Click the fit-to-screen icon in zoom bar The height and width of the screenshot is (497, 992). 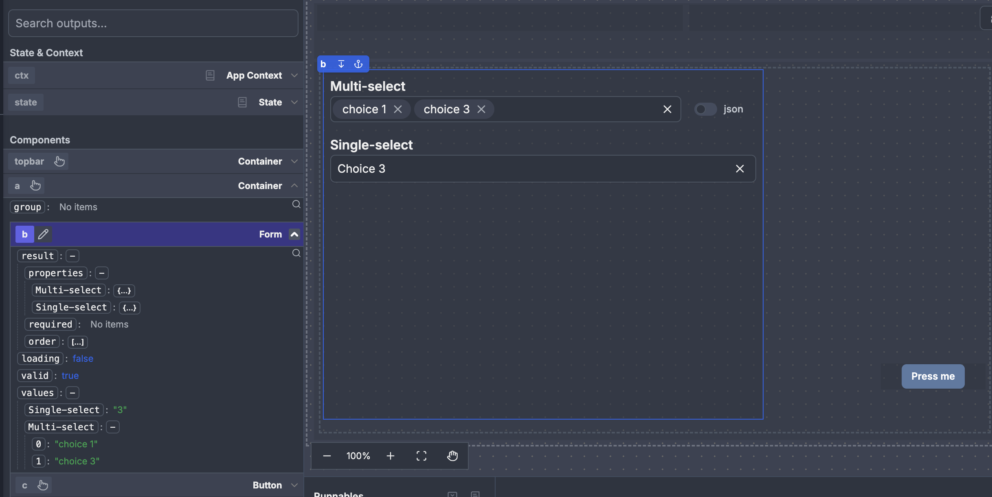(x=421, y=456)
